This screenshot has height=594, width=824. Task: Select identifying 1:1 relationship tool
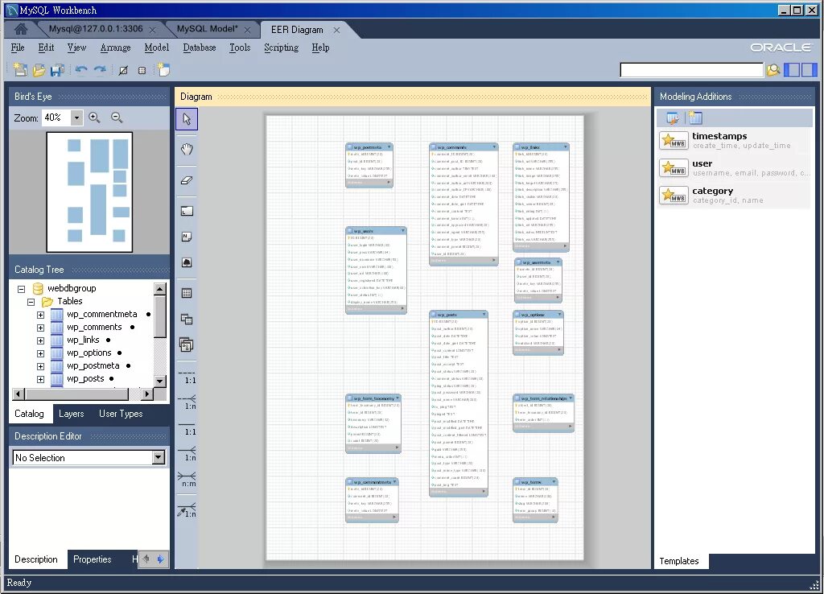[187, 430]
